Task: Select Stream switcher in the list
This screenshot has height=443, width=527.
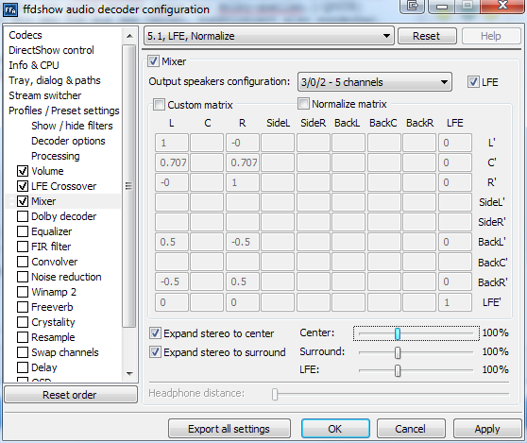Action: [x=45, y=95]
